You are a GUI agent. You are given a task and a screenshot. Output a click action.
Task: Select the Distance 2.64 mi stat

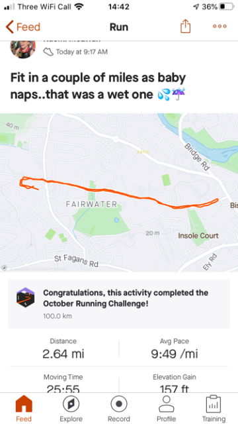pyautogui.click(x=63, y=349)
